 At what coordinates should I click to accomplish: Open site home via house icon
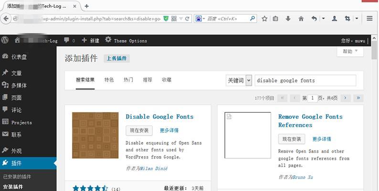(x=17, y=41)
